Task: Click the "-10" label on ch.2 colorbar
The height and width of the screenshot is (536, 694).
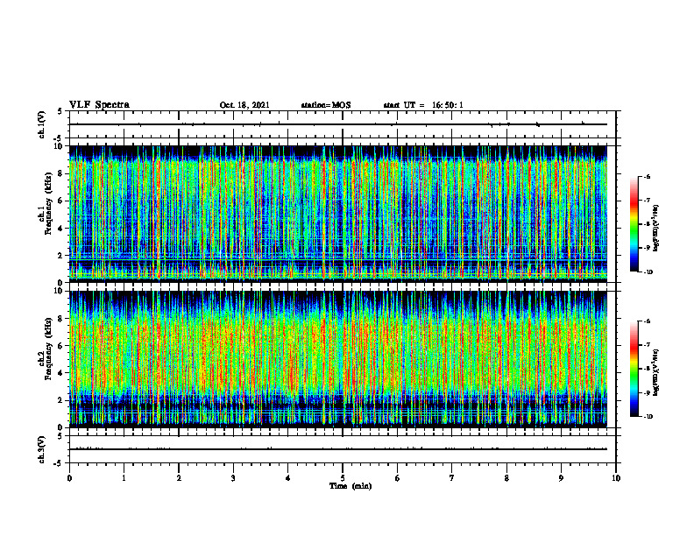Action: click(x=648, y=417)
